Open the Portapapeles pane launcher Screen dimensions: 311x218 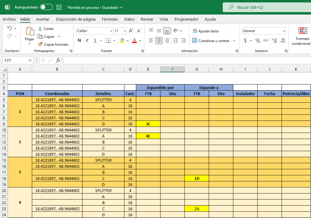tap(71, 51)
